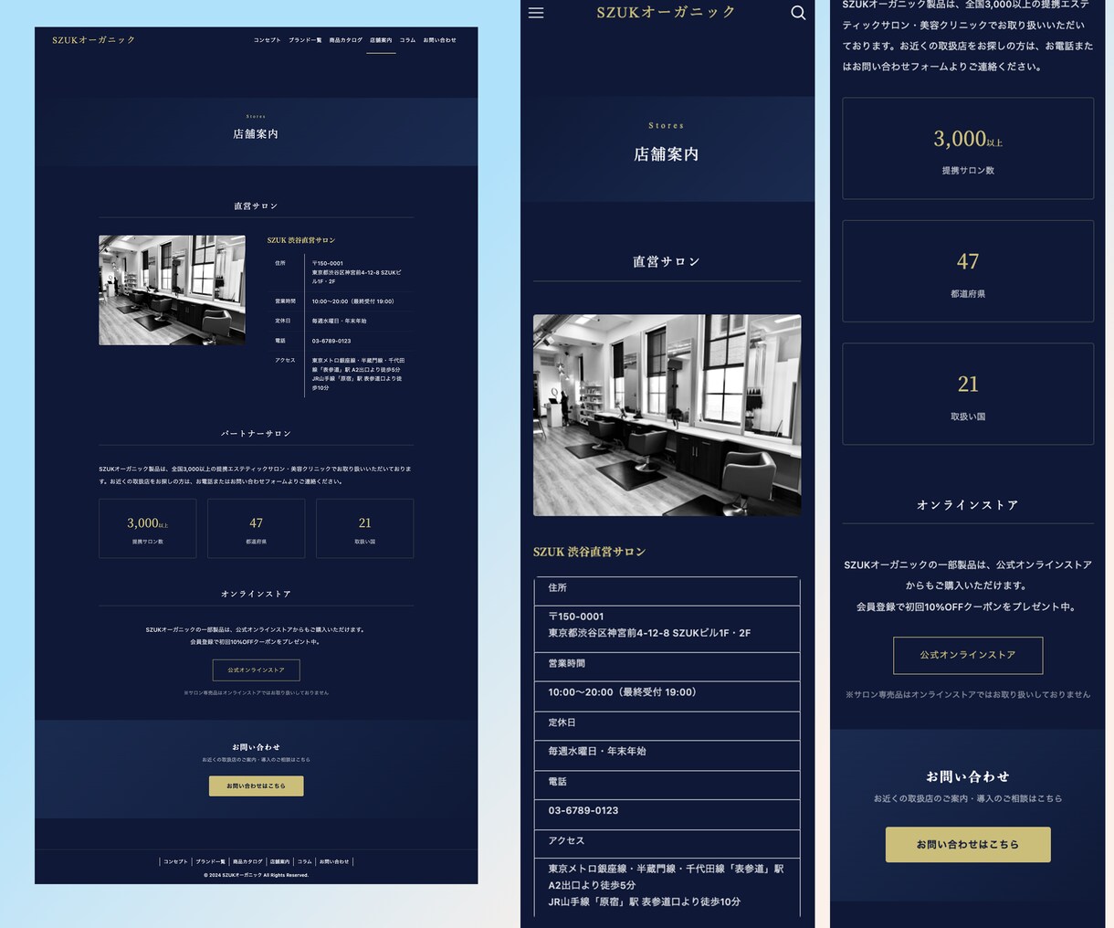Click the オンラインストア heading in desktop layout

coord(256,595)
